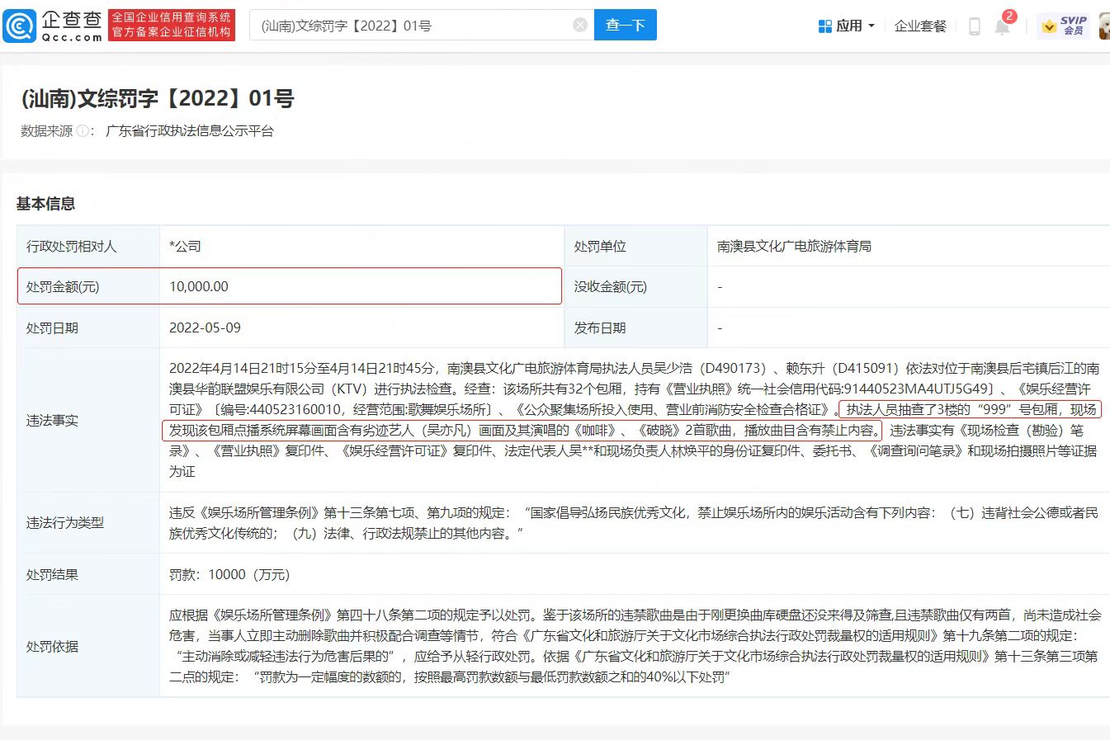
Task: Select the 基本信息 section heading
Action: click(x=46, y=204)
